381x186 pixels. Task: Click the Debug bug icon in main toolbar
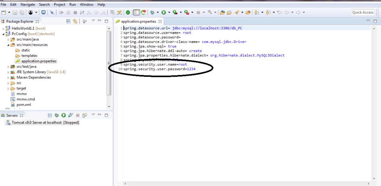(152, 12)
